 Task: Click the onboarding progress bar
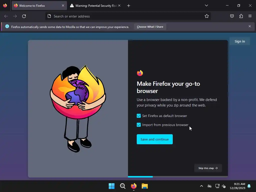point(178,177)
